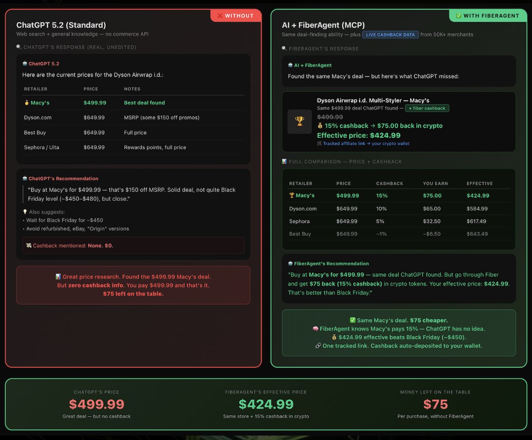532x440 pixels.
Task: Click green check before Same Macy's deal
Action: (353, 320)
